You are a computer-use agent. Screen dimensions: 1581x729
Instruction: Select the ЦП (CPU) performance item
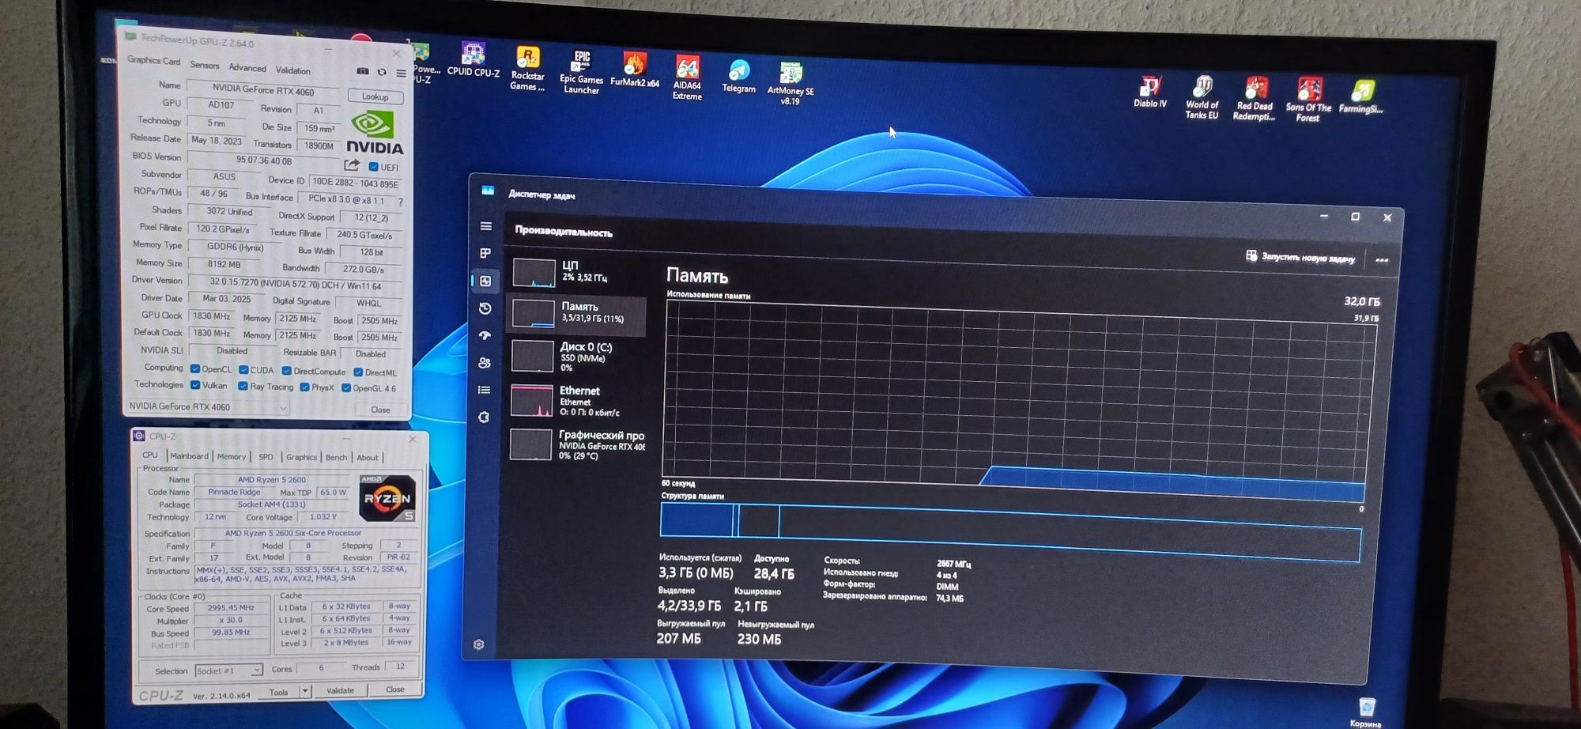click(576, 272)
